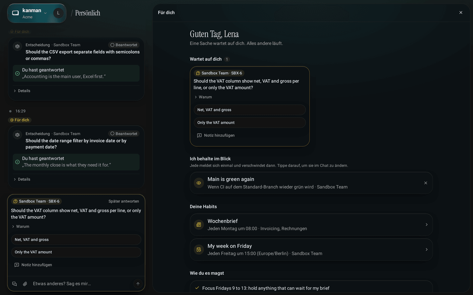Viewport: 473px width, 295px height.
Task: Click the eye icon on 'Main is green again'
Action: pos(199,183)
